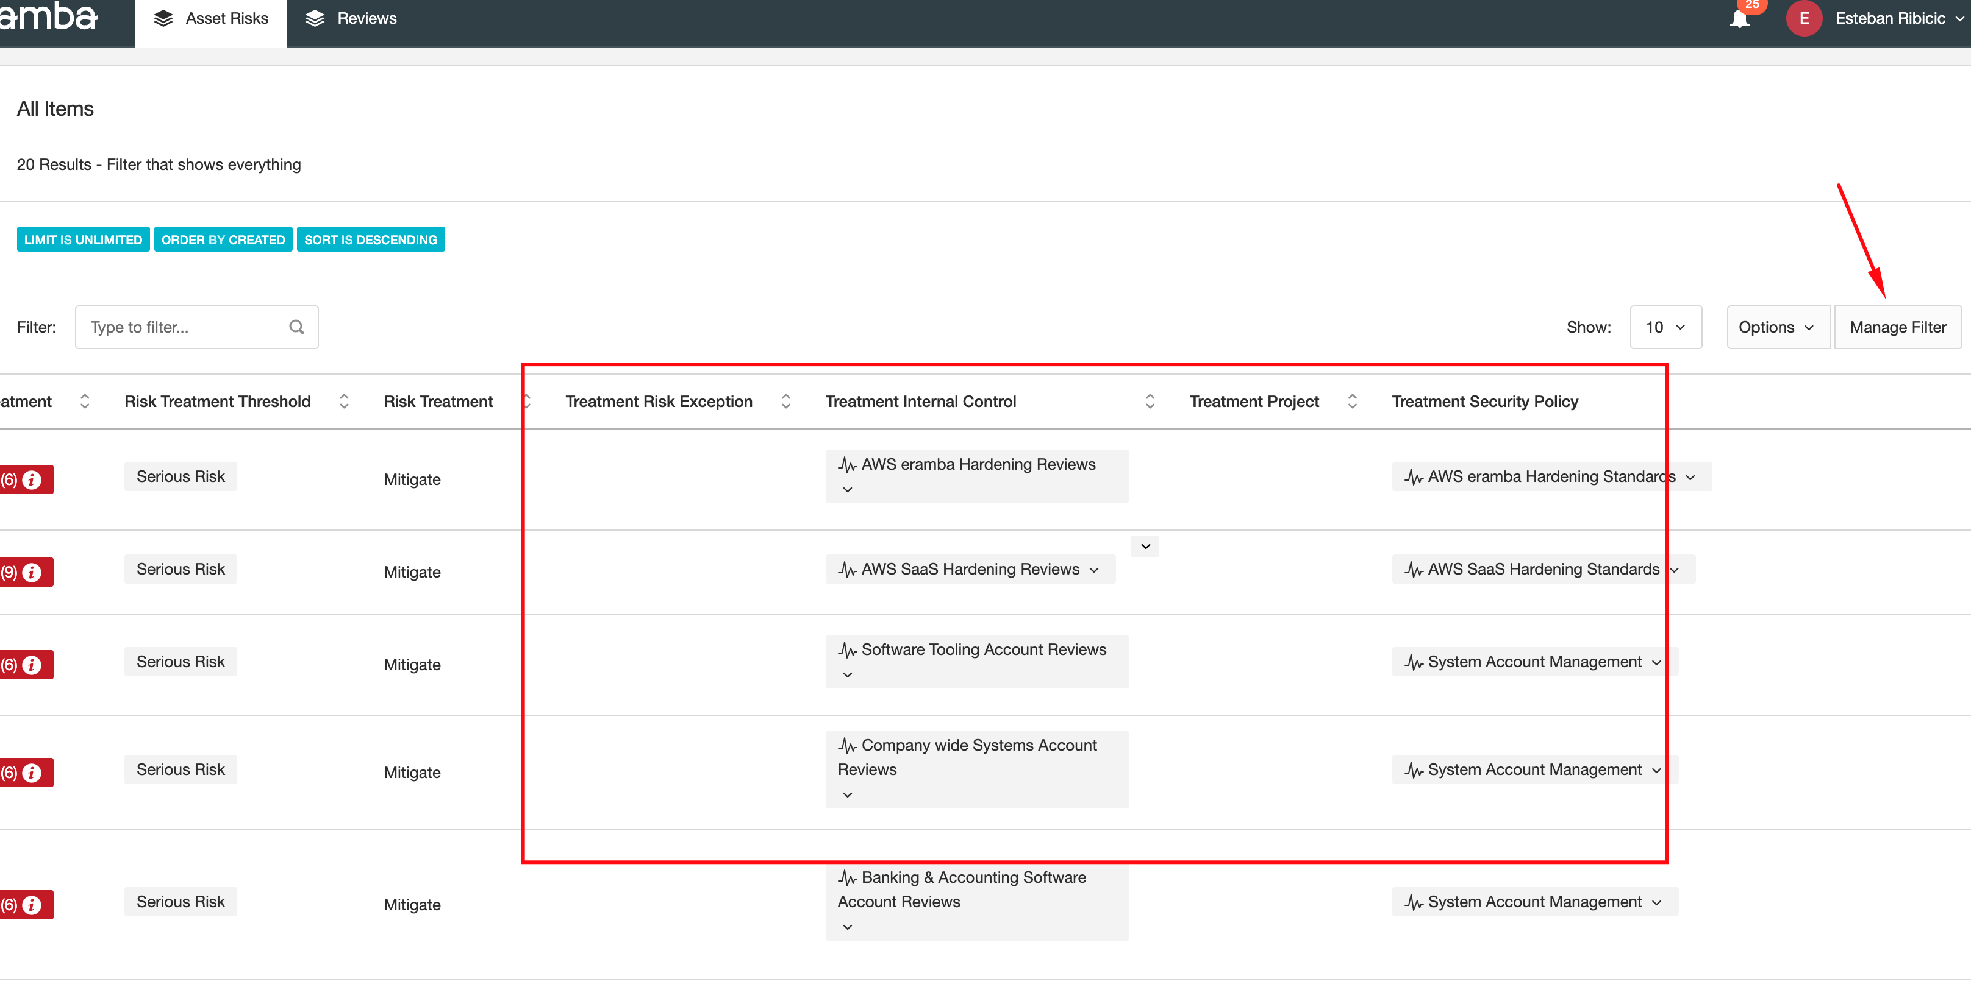Image resolution: width=1971 pixels, height=987 pixels.
Task: Click the notification bell icon
Action: tap(1739, 18)
